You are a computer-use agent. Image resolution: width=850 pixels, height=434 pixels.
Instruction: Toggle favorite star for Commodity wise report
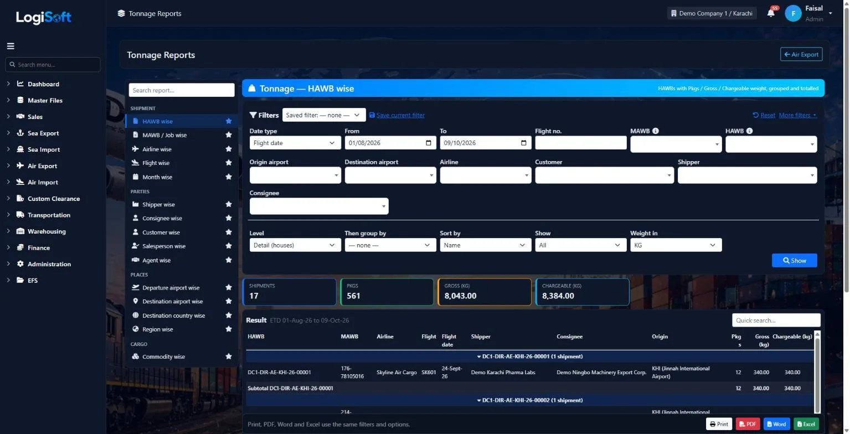[229, 356]
